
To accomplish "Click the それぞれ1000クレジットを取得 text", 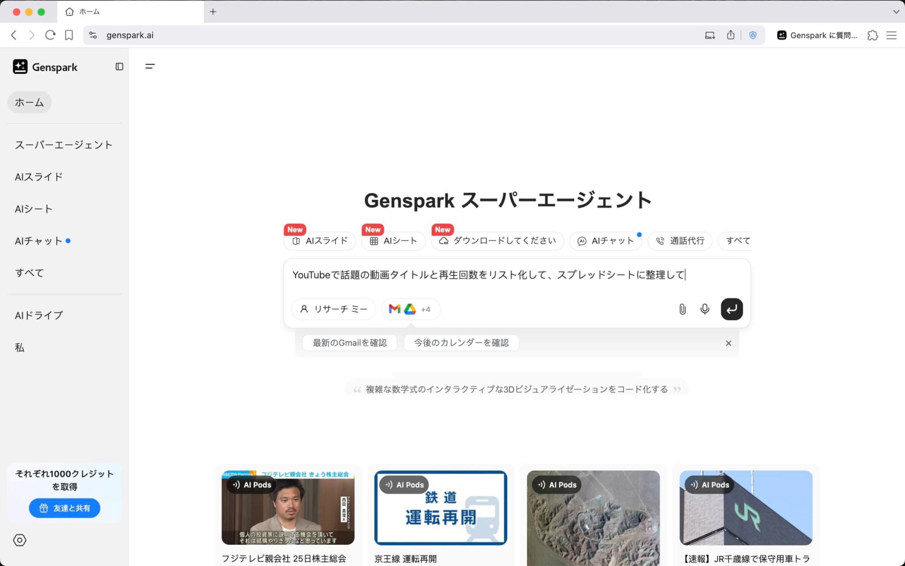I will 65,480.
